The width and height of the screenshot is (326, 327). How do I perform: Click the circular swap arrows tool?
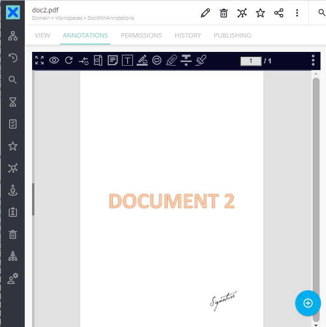[157, 60]
